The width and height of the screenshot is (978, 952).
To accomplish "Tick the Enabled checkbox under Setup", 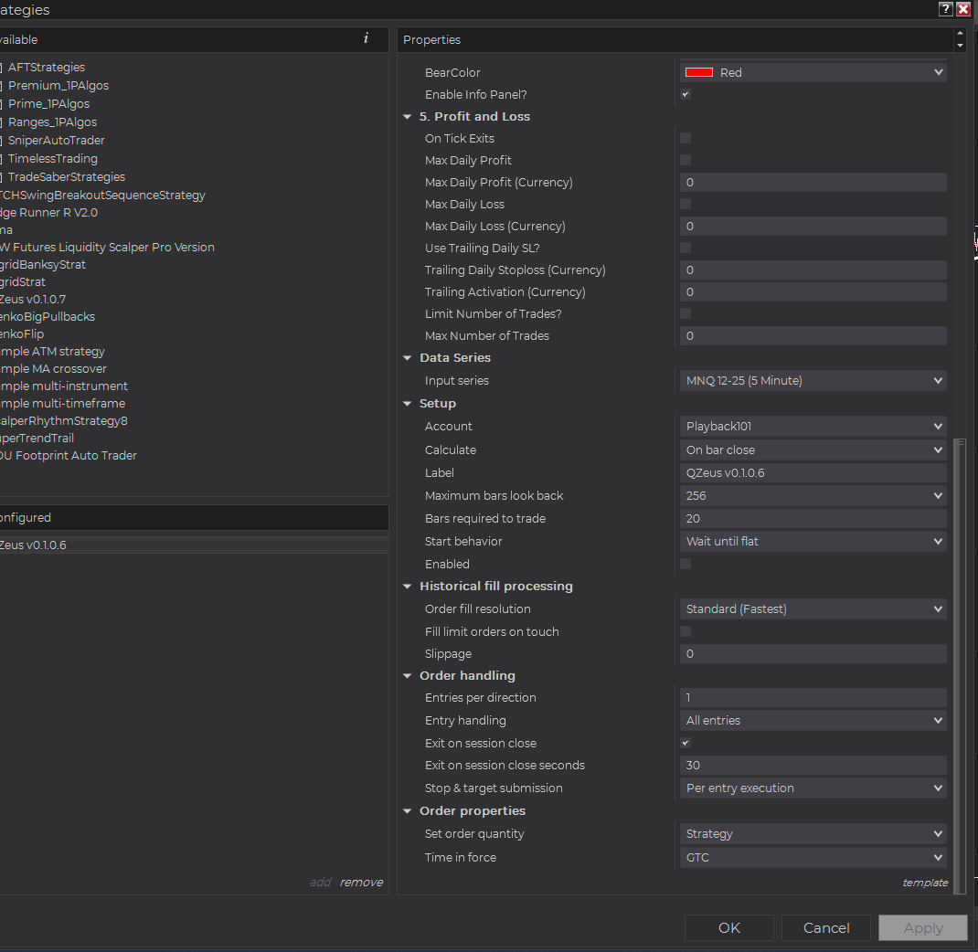I will click(686, 565).
